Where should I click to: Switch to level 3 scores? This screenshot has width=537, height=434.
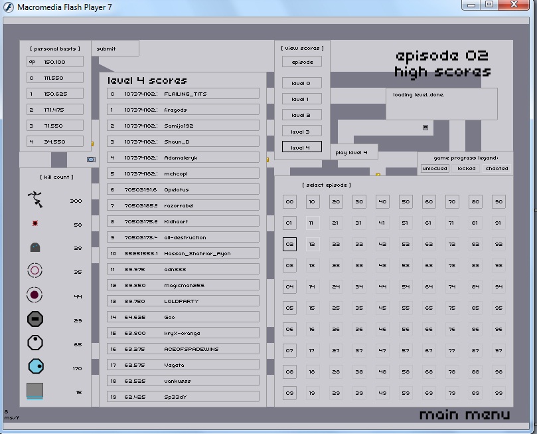point(301,132)
